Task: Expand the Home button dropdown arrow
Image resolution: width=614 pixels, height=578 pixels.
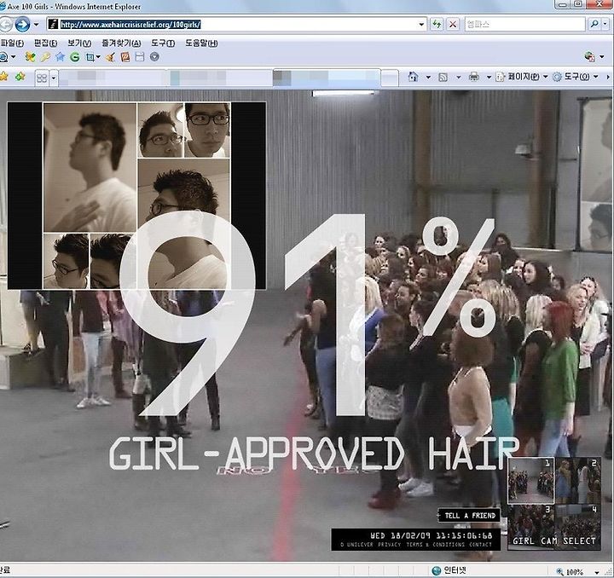Action: (428, 77)
